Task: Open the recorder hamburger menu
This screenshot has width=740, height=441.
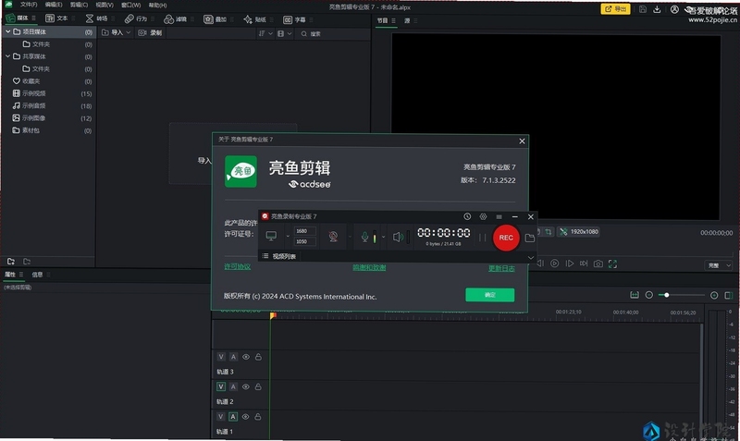Action: (x=499, y=217)
